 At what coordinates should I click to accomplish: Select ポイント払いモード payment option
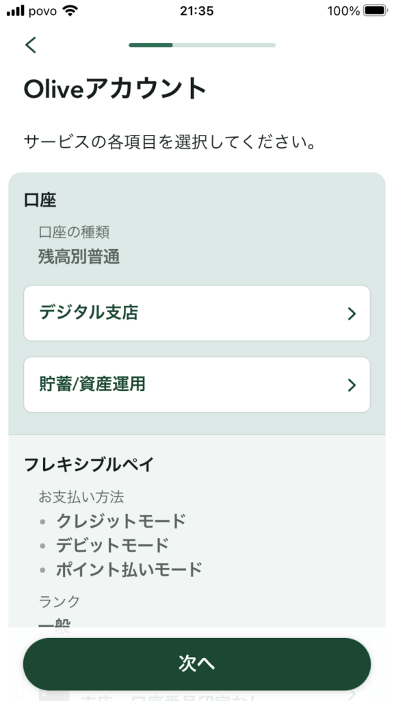[x=127, y=569]
